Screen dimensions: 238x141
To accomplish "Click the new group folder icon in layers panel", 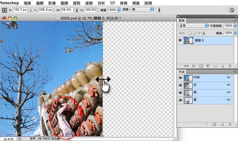I will (x=215, y=66).
